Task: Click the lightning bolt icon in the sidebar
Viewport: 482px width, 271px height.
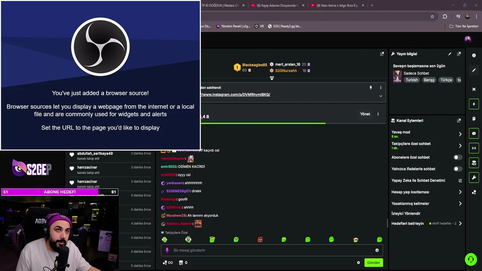Action: [x=474, y=104]
